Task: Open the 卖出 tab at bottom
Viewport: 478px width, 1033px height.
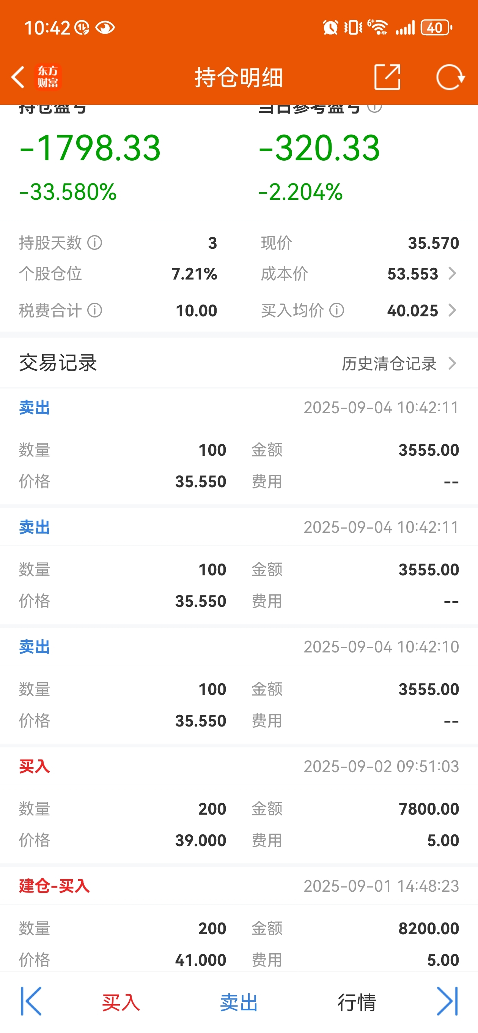Action: pos(239,1002)
